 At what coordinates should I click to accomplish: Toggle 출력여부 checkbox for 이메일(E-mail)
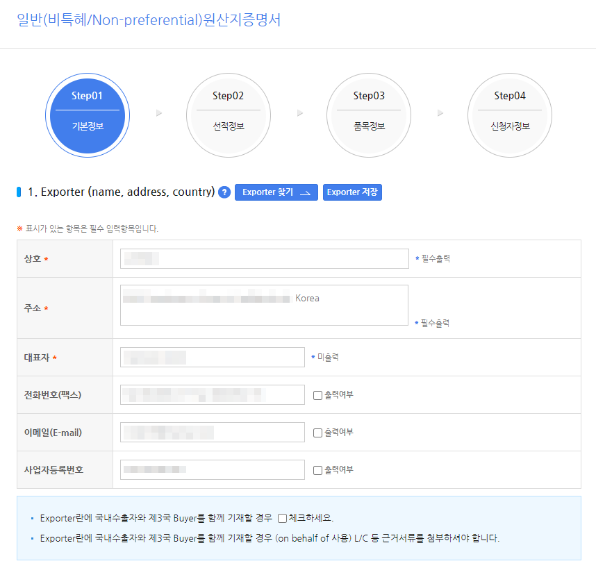(317, 433)
